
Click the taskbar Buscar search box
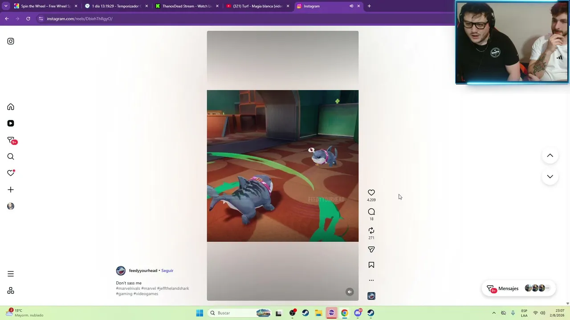tap(240, 313)
